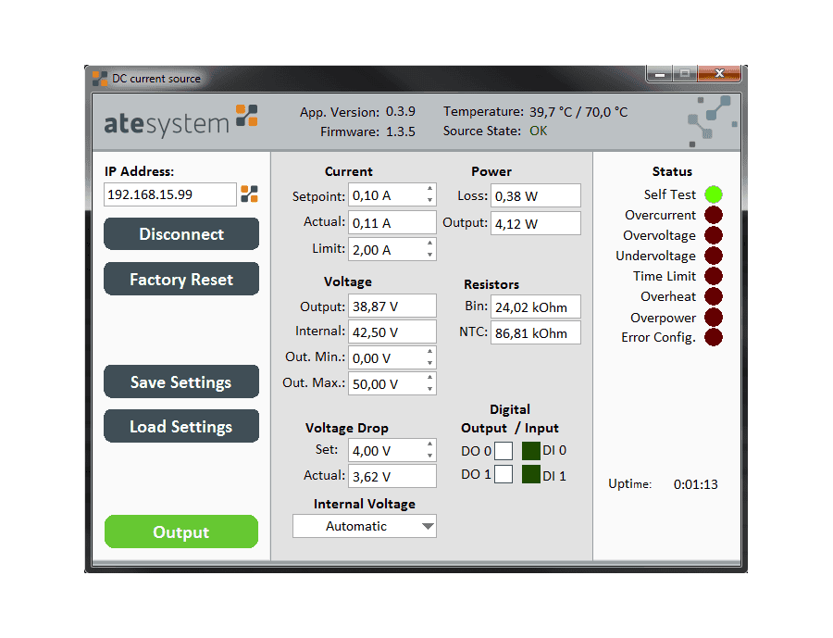Click the DI 0 digital input indicator
The height and width of the screenshot is (638, 833).
tap(530, 451)
